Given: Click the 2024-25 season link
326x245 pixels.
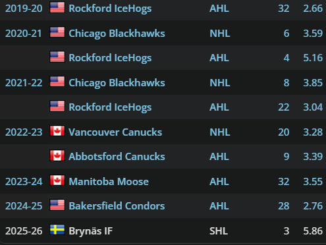Looking at the screenshot, I should point(24,206).
